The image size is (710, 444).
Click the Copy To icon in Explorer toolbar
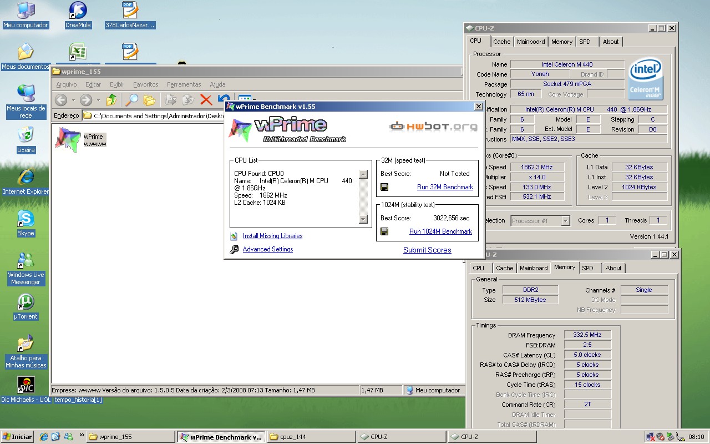tap(189, 100)
